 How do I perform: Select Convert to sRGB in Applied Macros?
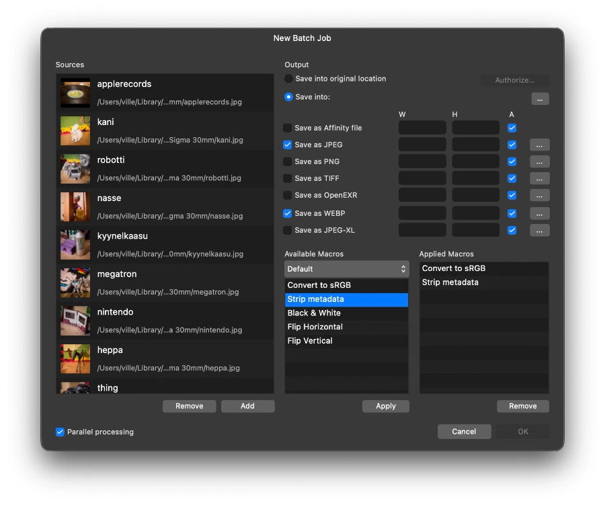(484, 268)
